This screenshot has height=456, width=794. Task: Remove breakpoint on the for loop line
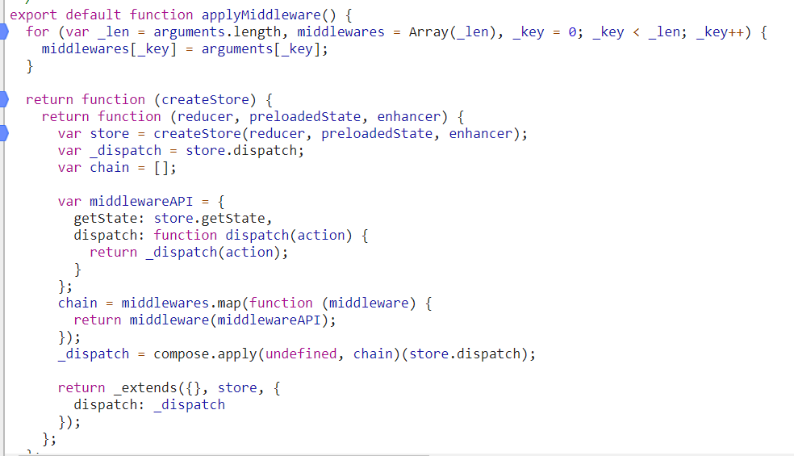click(4, 31)
